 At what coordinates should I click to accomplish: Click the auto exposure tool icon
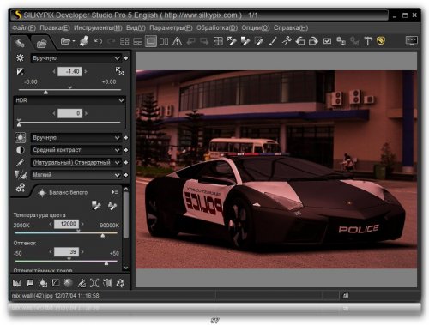click(x=119, y=71)
